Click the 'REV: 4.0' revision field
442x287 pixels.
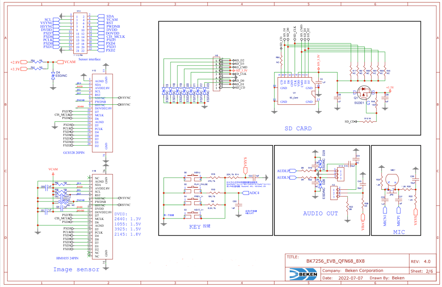420,261
